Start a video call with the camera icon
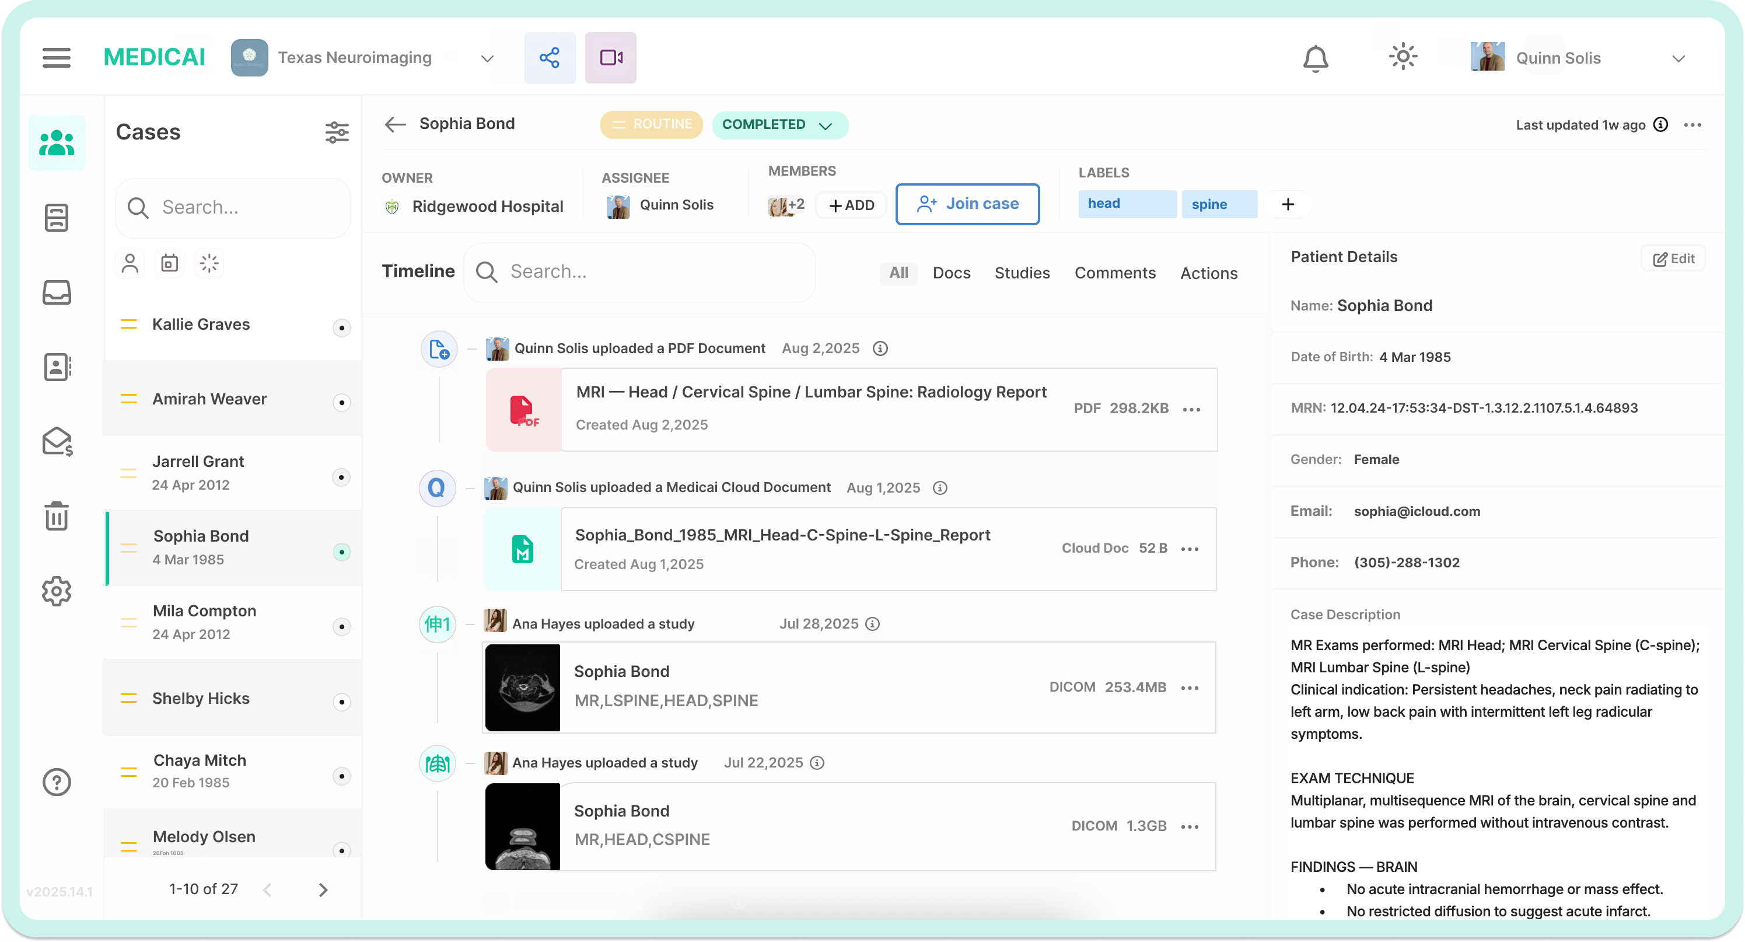The width and height of the screenshot is (1745, 942). [x=610, y=58]
